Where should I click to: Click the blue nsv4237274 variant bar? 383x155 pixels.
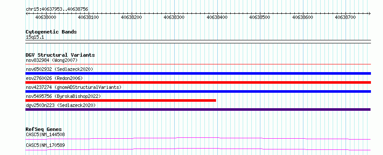pos(198,91)
